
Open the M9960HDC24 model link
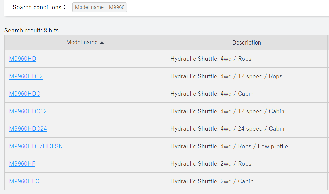point(28,128)
